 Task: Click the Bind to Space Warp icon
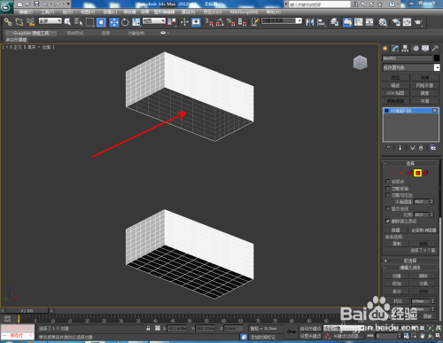click(30, 22)
